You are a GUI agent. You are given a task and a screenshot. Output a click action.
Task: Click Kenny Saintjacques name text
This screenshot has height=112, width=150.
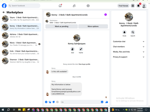click(x=77, y=44)
